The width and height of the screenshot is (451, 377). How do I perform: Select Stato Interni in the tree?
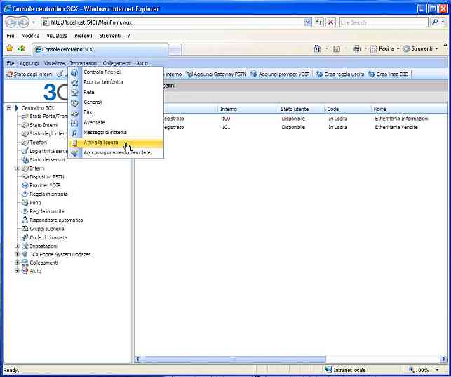tap(43, 125)
